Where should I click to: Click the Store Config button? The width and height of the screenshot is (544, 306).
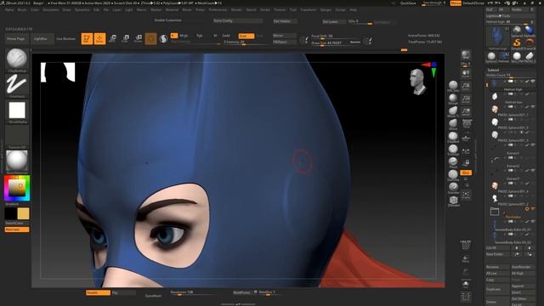point(237,20)
